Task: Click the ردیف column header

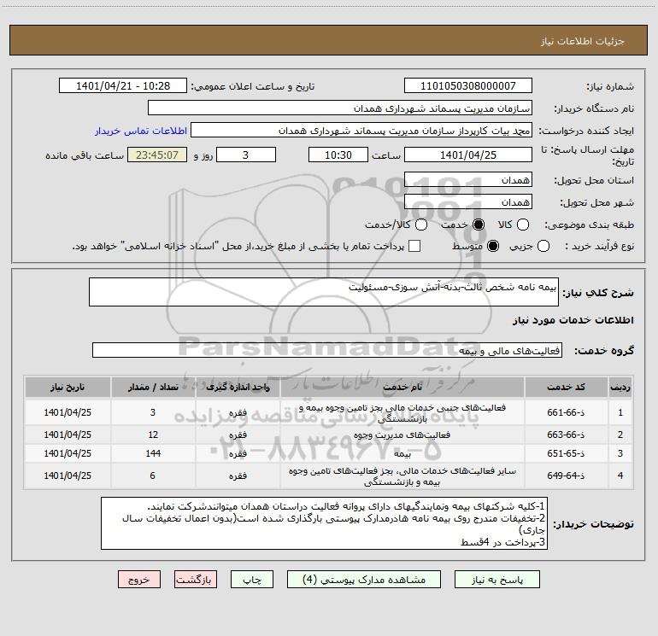Action: click(x=620, y=387)
